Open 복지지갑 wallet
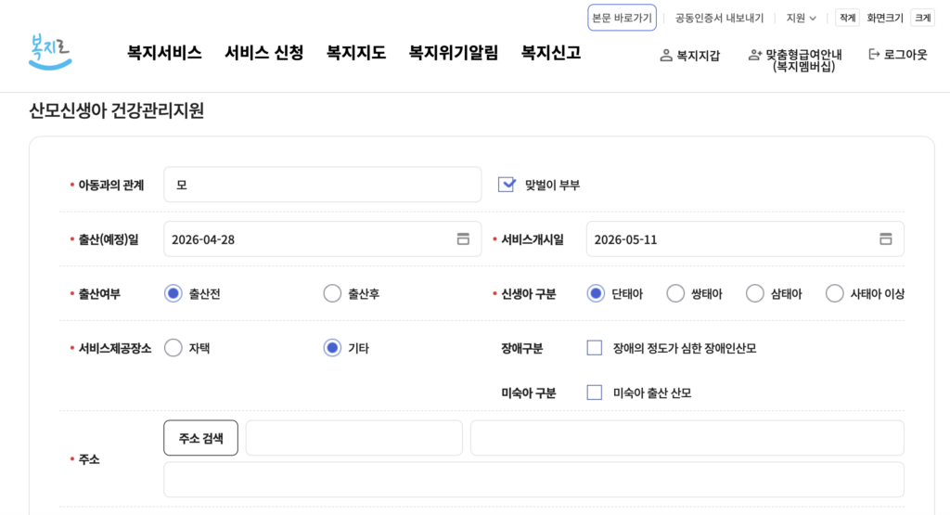The image size is (950, 515). point(689,55)
